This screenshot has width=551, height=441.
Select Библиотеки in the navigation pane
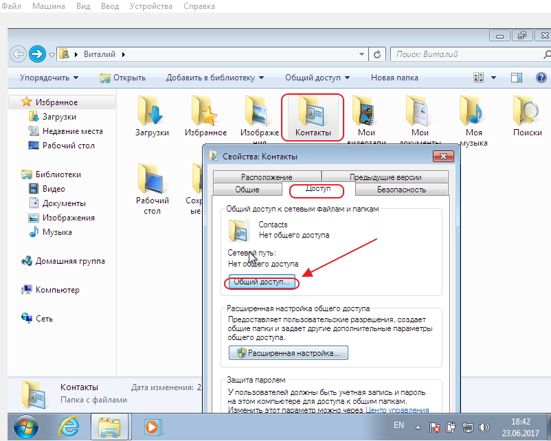52,174
